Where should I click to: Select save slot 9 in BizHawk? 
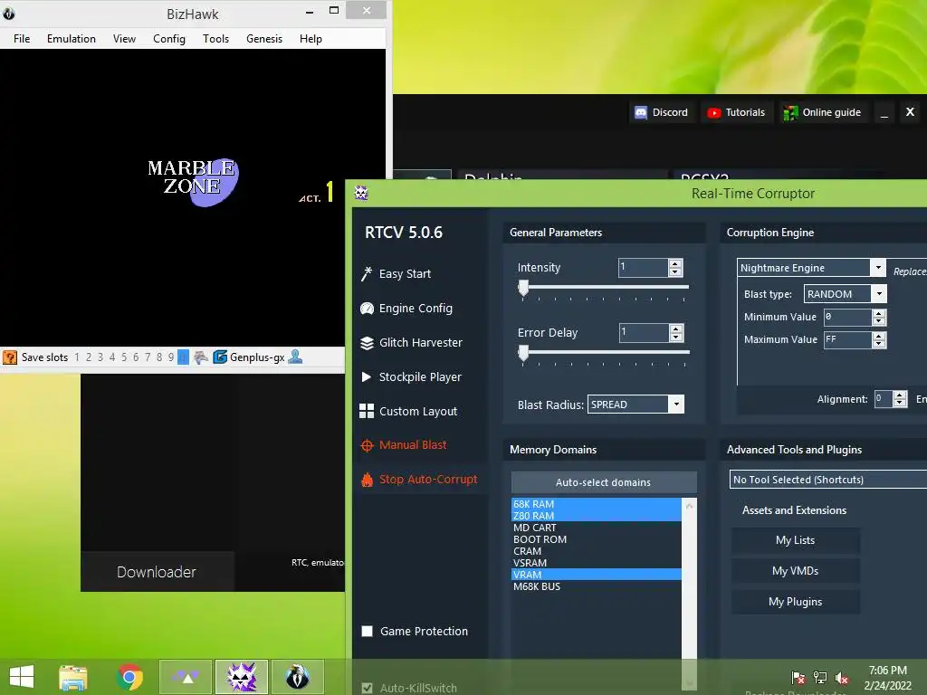point(171,357)
